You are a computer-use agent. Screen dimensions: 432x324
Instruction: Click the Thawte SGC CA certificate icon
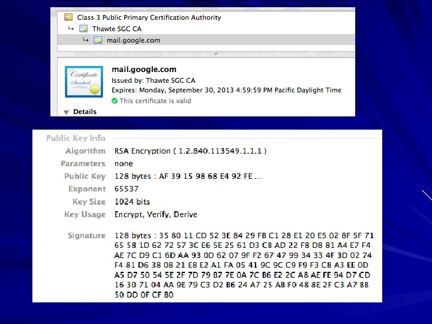(83, 28)
